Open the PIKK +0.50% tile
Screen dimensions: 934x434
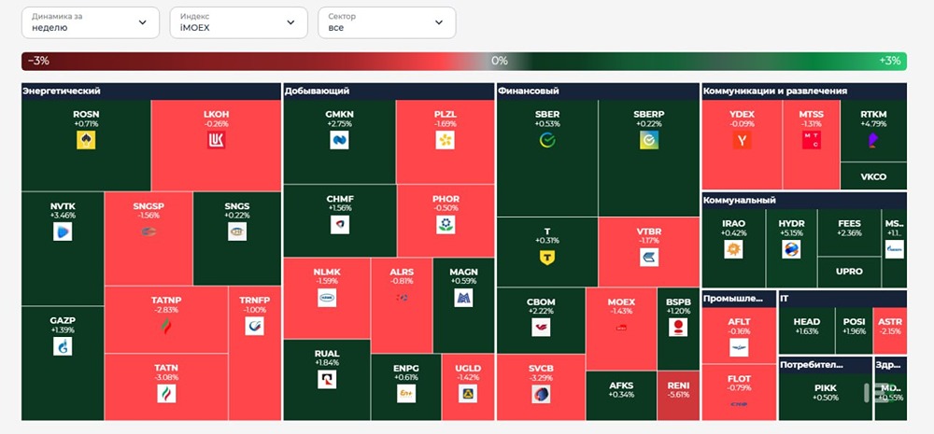[826, 397]
